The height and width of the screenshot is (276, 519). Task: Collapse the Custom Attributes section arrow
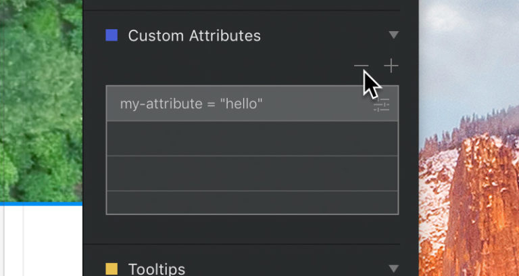(x=394, y=35)
